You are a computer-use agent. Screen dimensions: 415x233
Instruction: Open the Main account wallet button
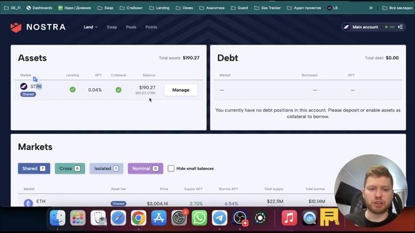[x=361, y=27]
